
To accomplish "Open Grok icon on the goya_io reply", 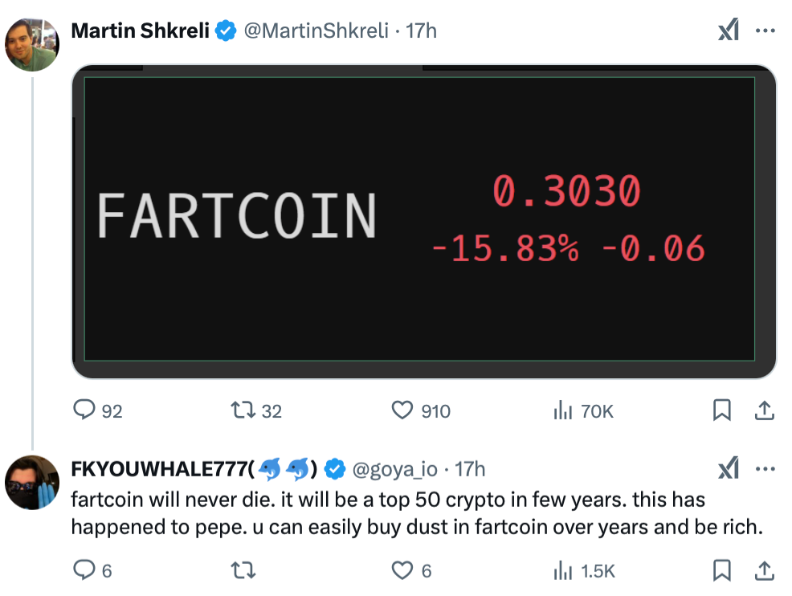I will 729,468.
